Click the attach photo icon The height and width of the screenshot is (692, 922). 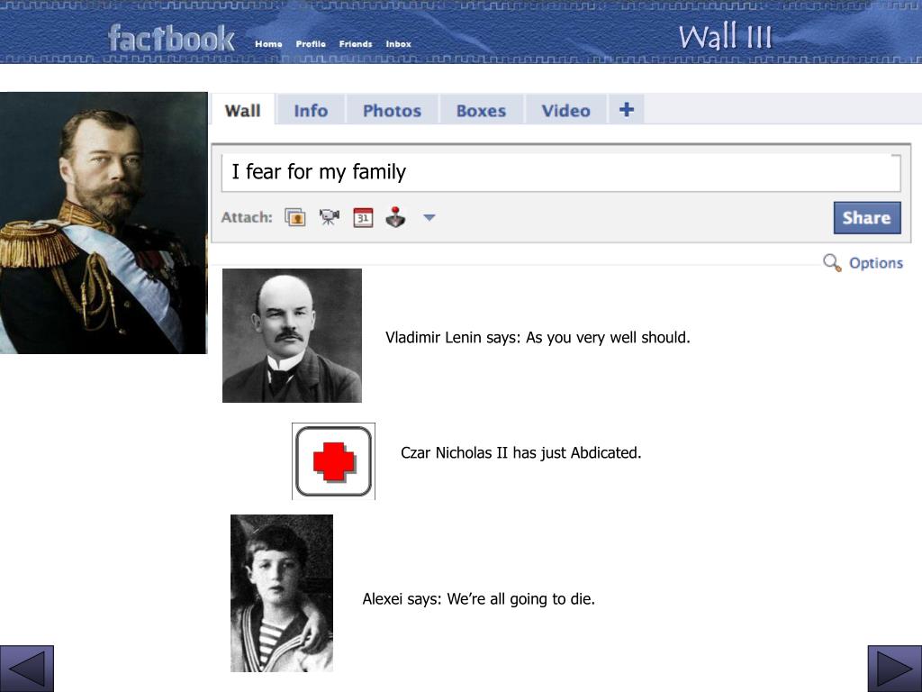295,217
